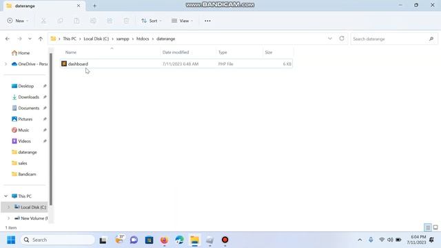Click the Copy icon in toolbar
Image resolution: width=441 pixels, height=248 pixels.
coord(60,21)
